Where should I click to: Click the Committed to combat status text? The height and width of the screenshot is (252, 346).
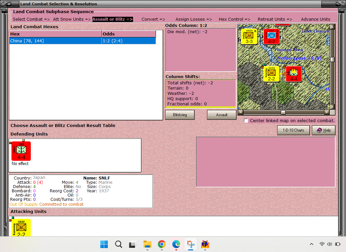(62, 204)
